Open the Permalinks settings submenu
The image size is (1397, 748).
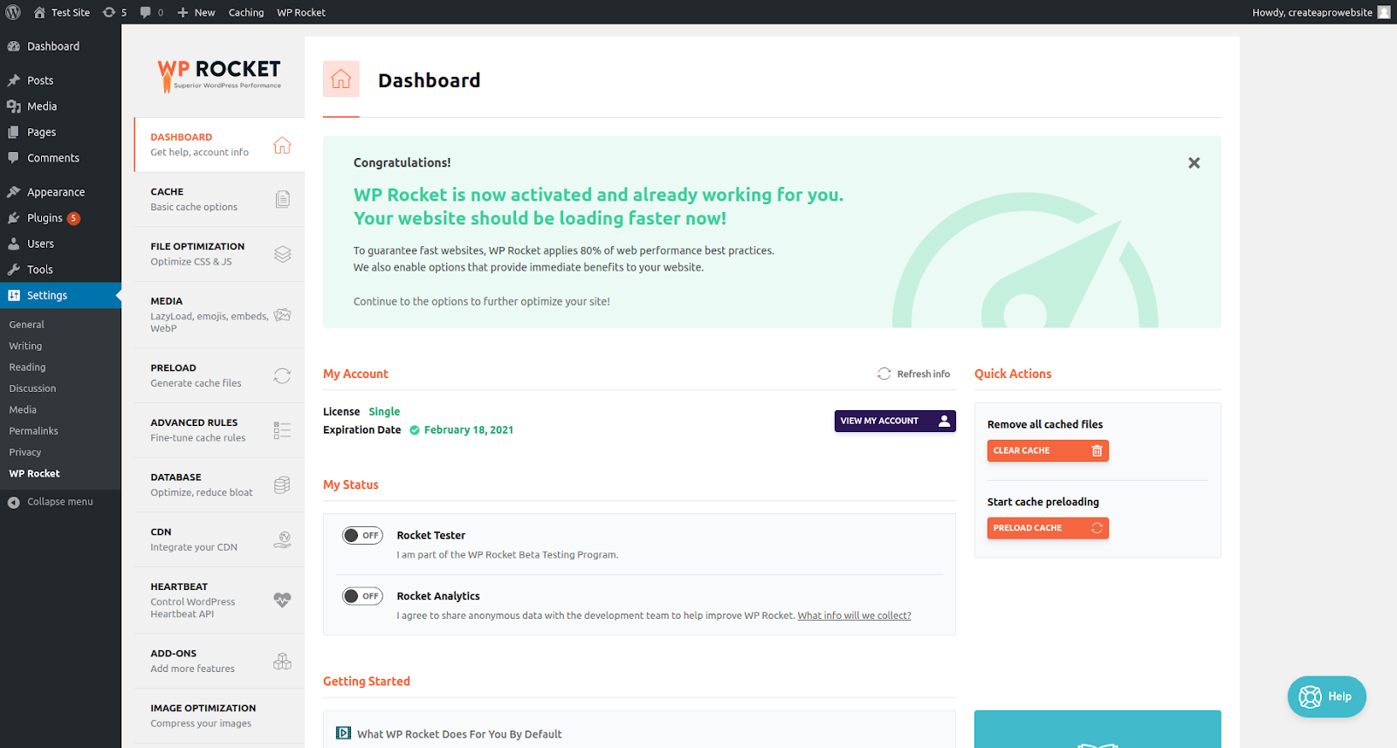tap(34, 431)
